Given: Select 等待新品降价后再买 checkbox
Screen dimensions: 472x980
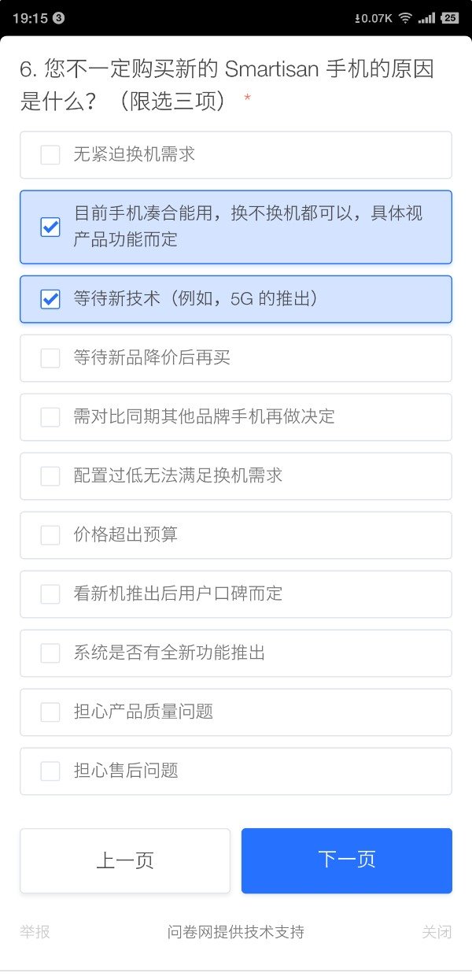Looking at the screenshot, I should click(x=50, y=358).
